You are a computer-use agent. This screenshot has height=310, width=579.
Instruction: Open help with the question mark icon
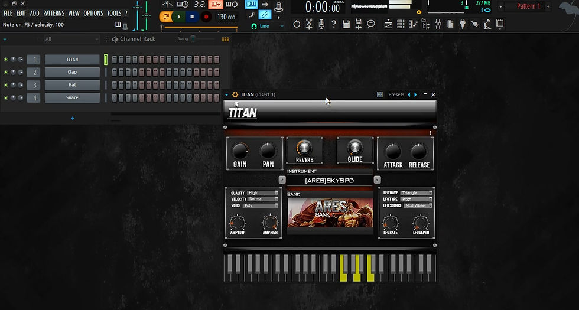tap(334, 24)
